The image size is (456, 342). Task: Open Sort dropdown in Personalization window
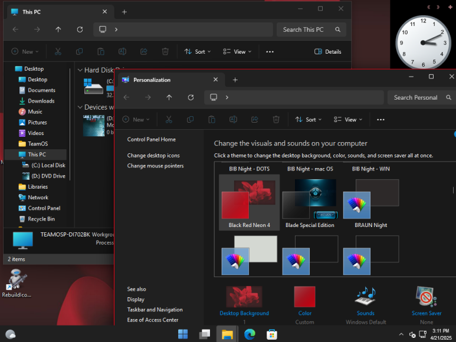pyautogui.click(x=309, y=120)
